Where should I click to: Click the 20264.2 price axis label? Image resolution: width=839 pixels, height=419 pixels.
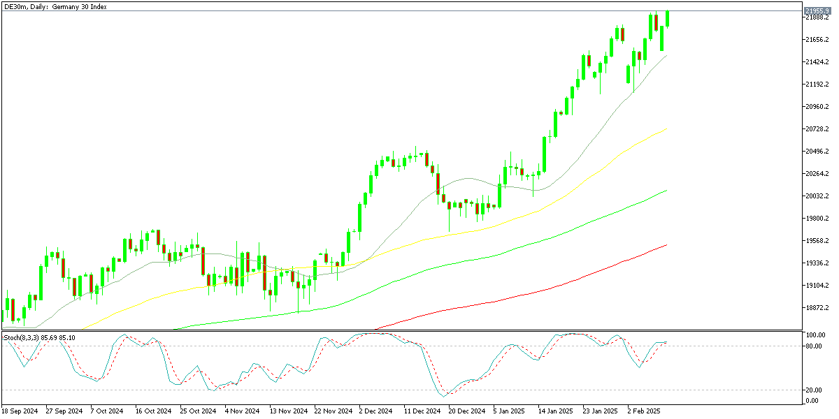coord(817,174)
